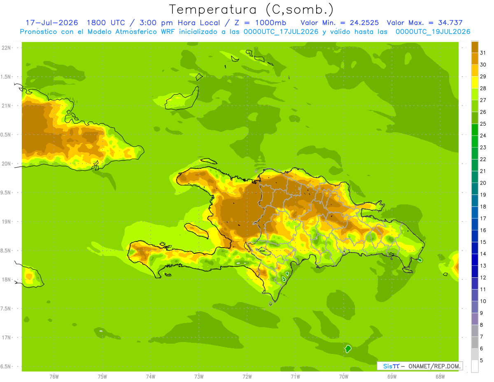This screenshot has height=382, width=494.
Task: Click the '1800 UTC' time label
Action: click(x=107, y=23)
